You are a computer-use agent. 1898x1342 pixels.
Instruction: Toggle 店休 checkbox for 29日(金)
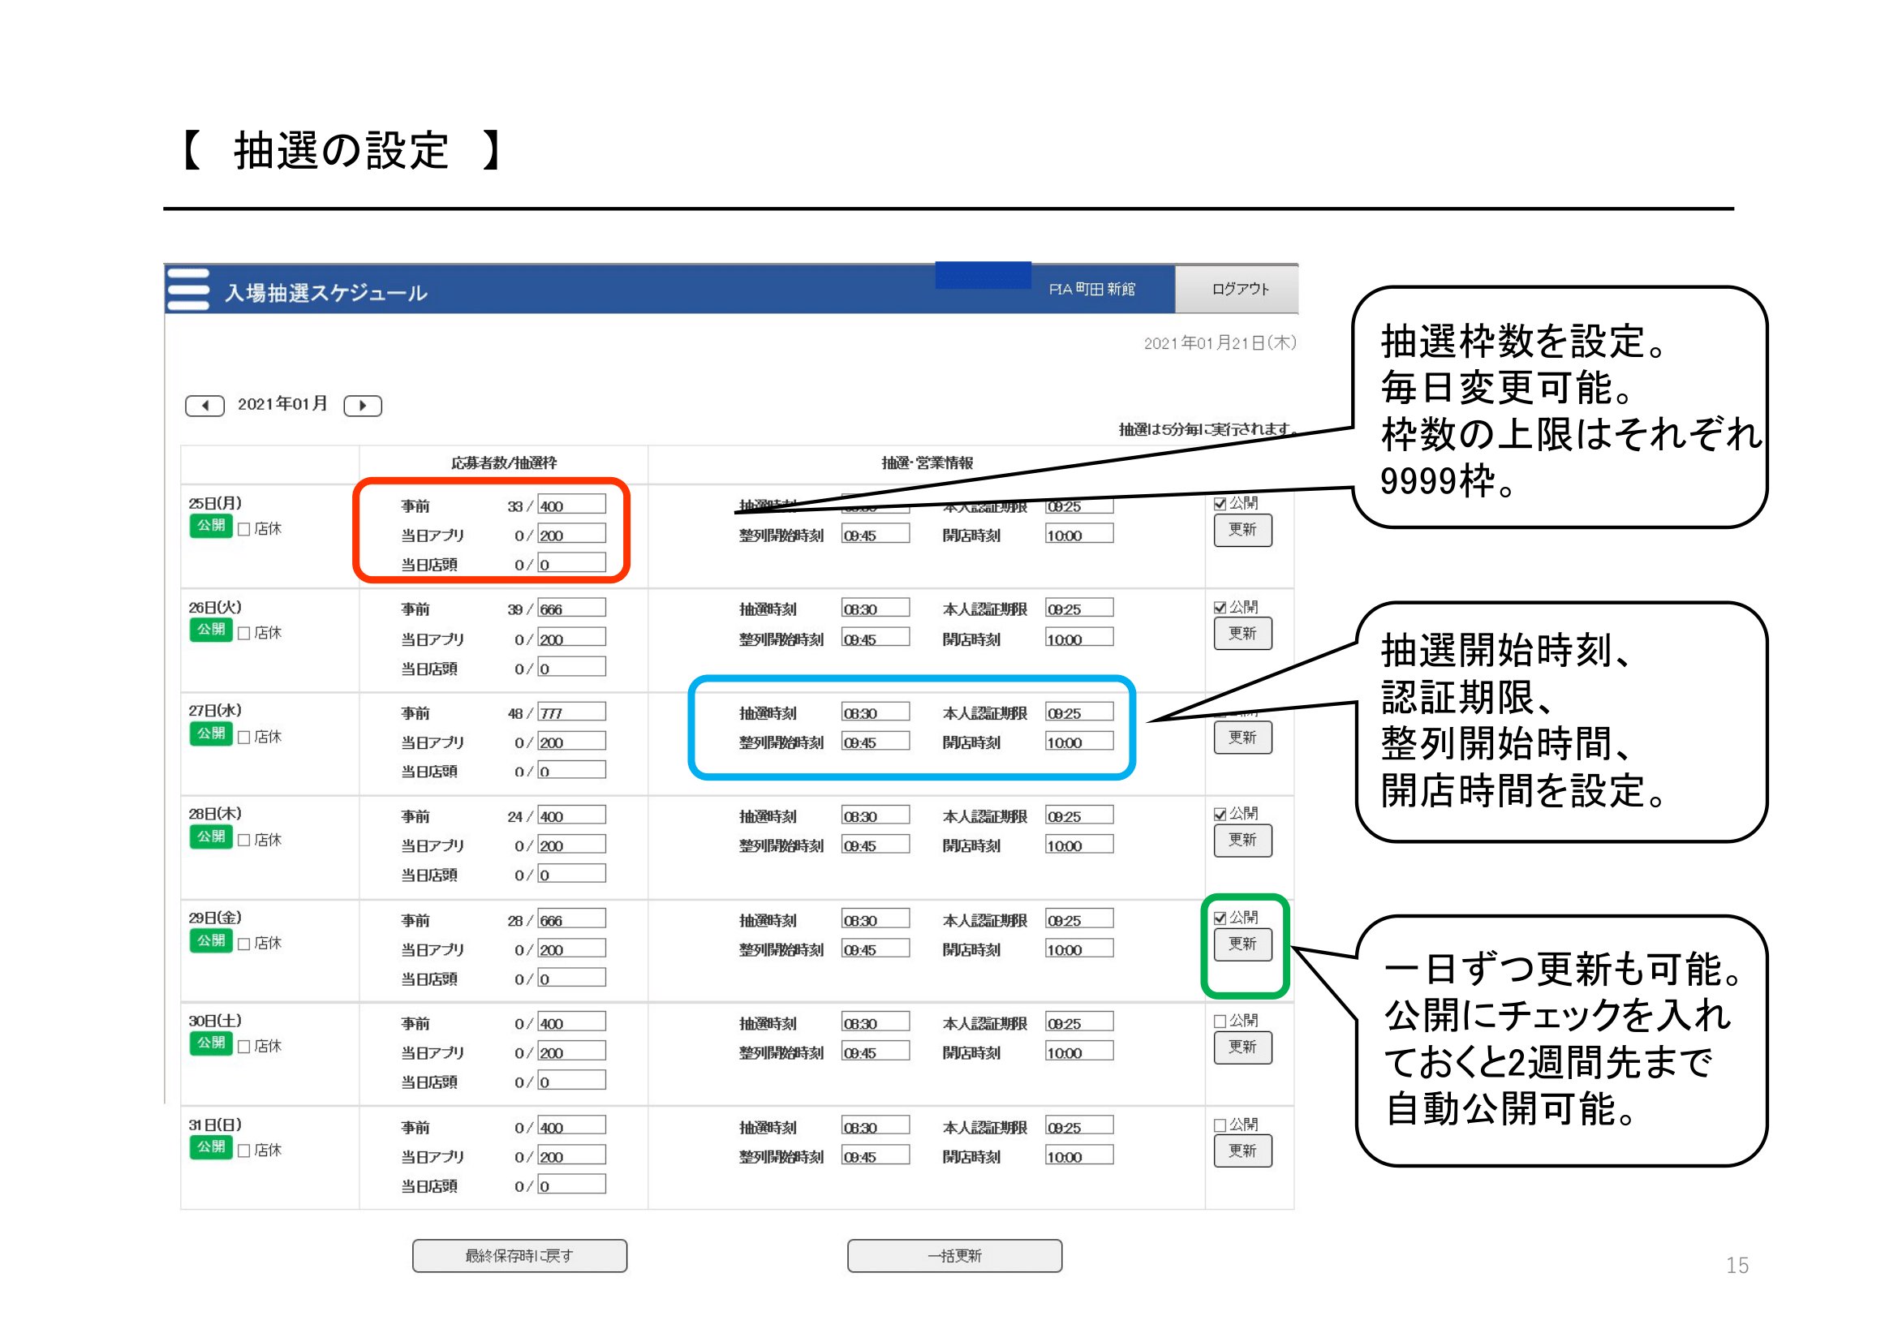coord(244,944)
